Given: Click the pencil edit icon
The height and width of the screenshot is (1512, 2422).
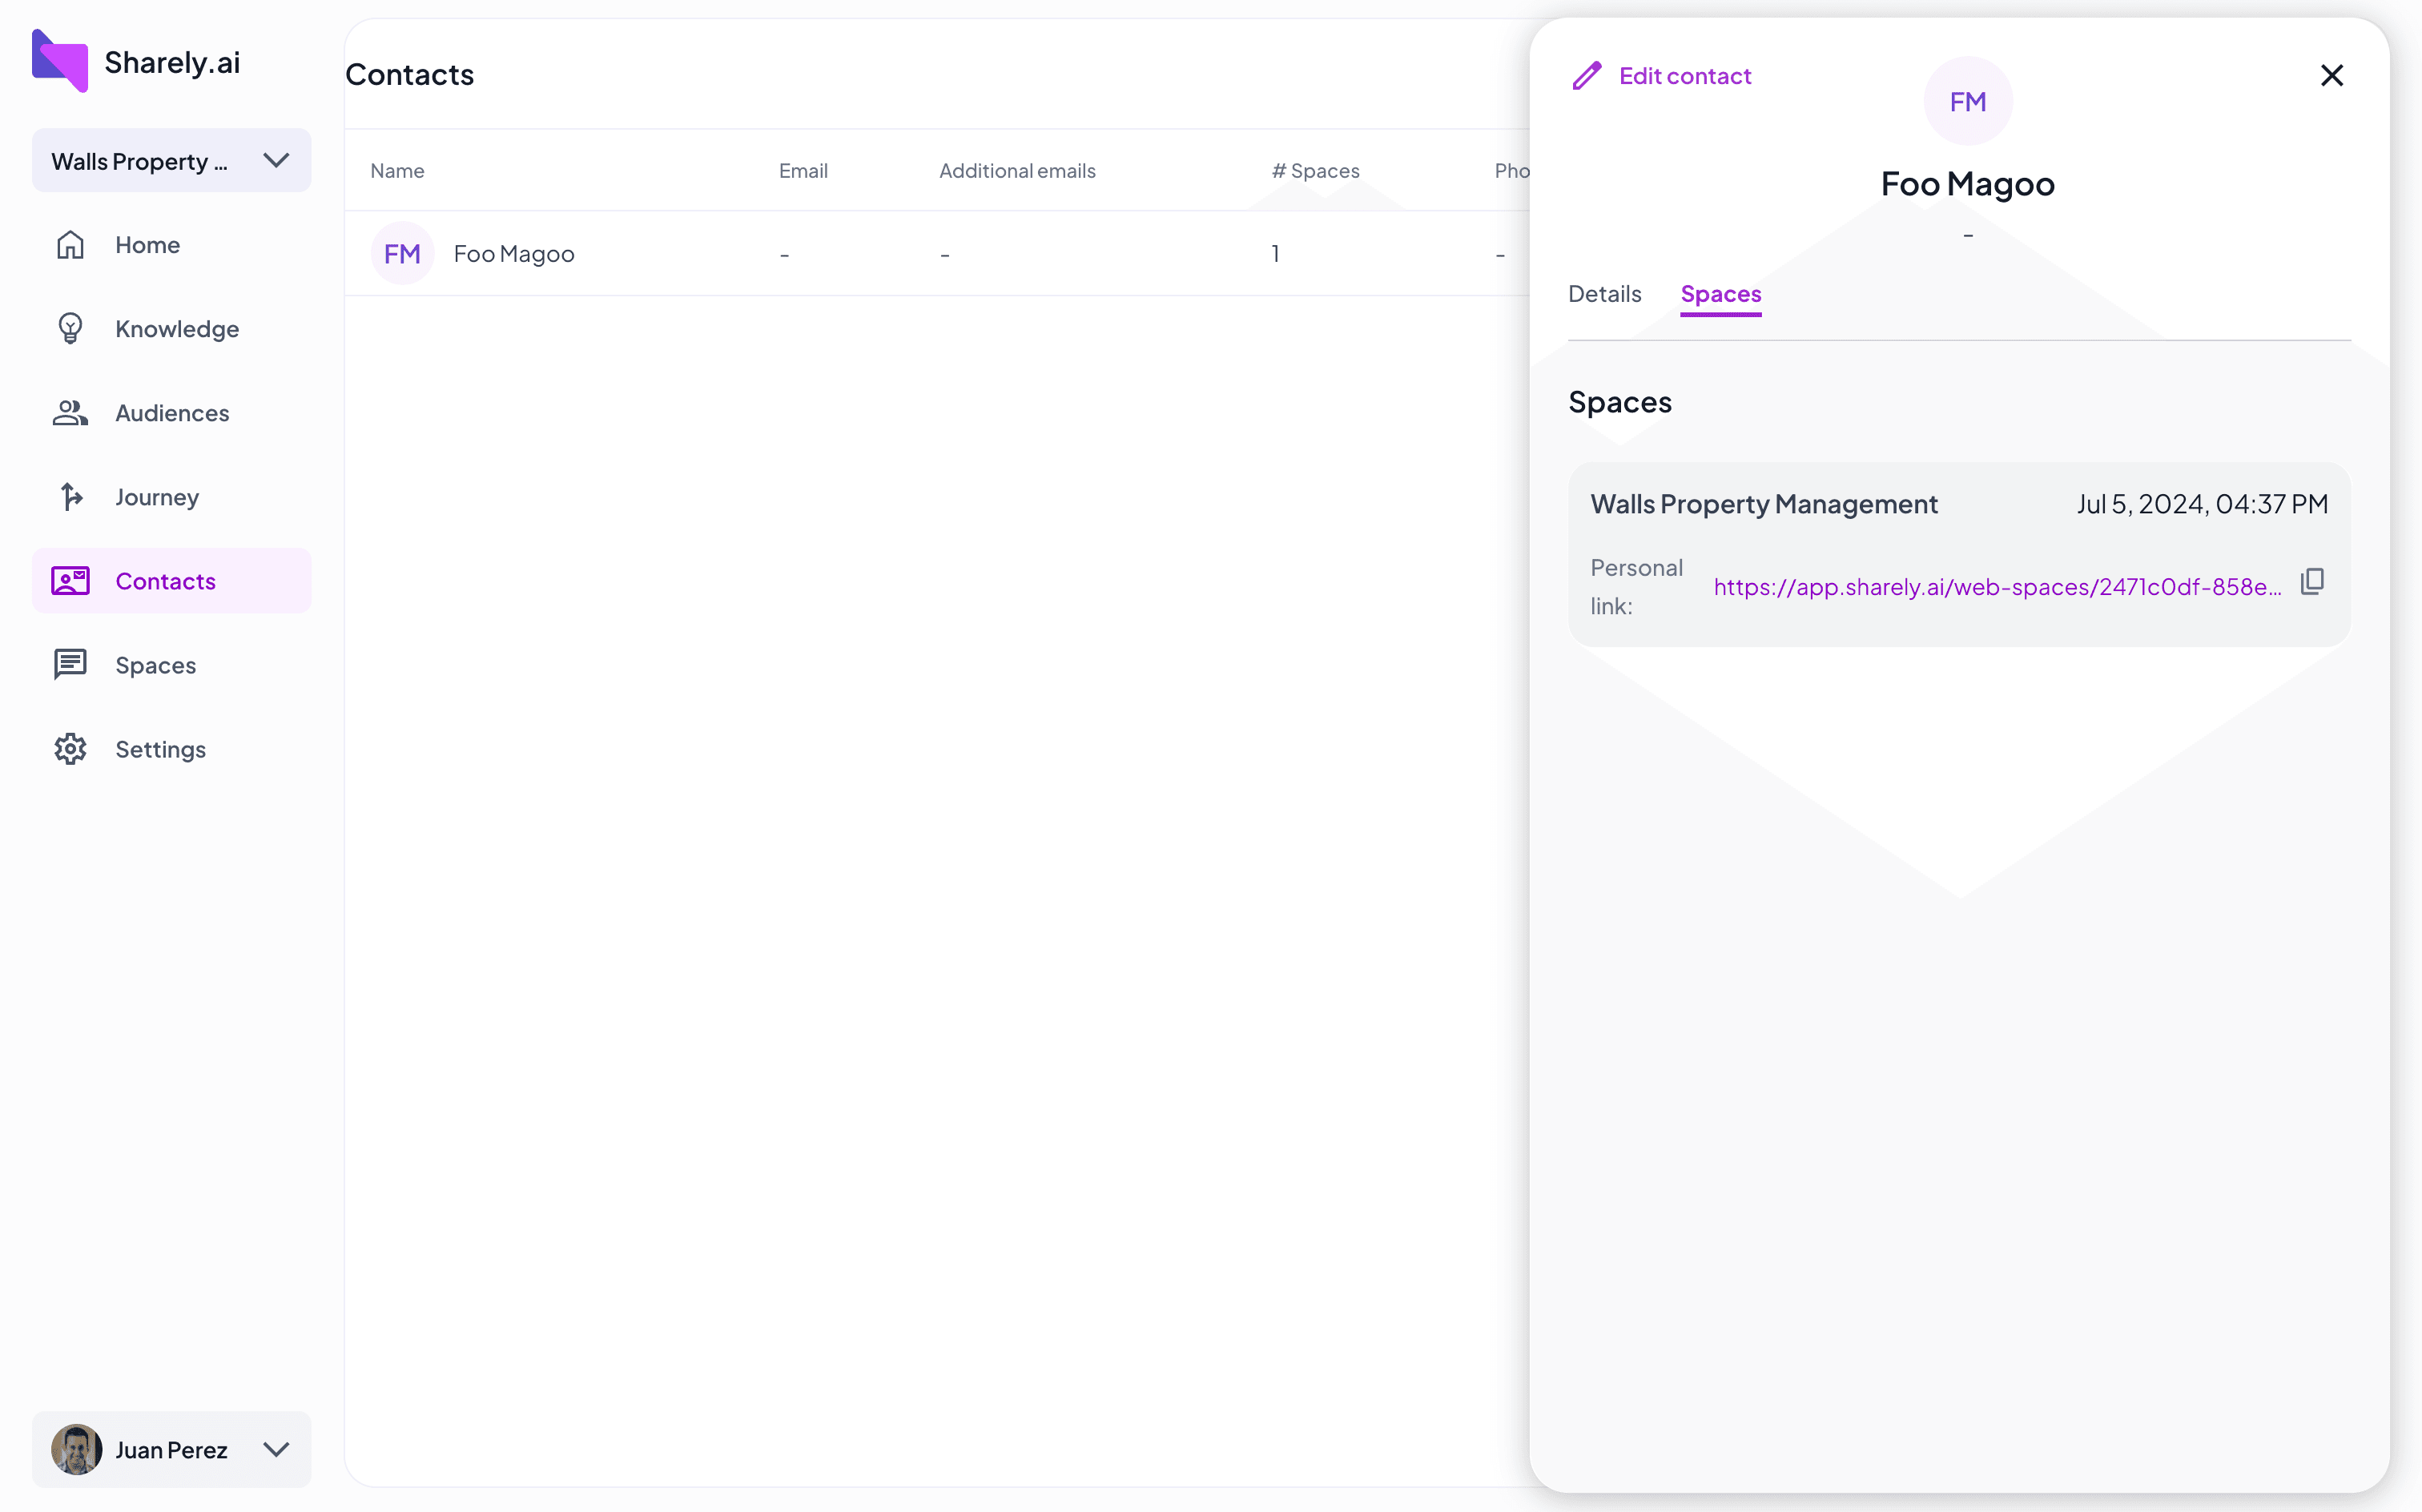Looking at the screenshot, I should pyautogui.click(x=1587, y=76).
